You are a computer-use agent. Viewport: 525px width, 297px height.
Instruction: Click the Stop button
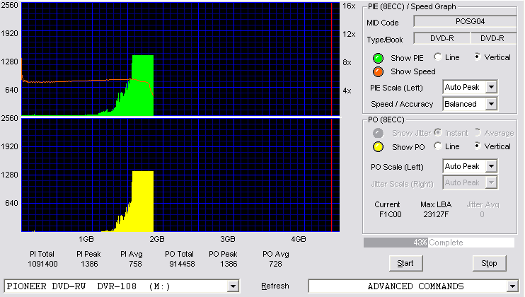pos(489,264)
